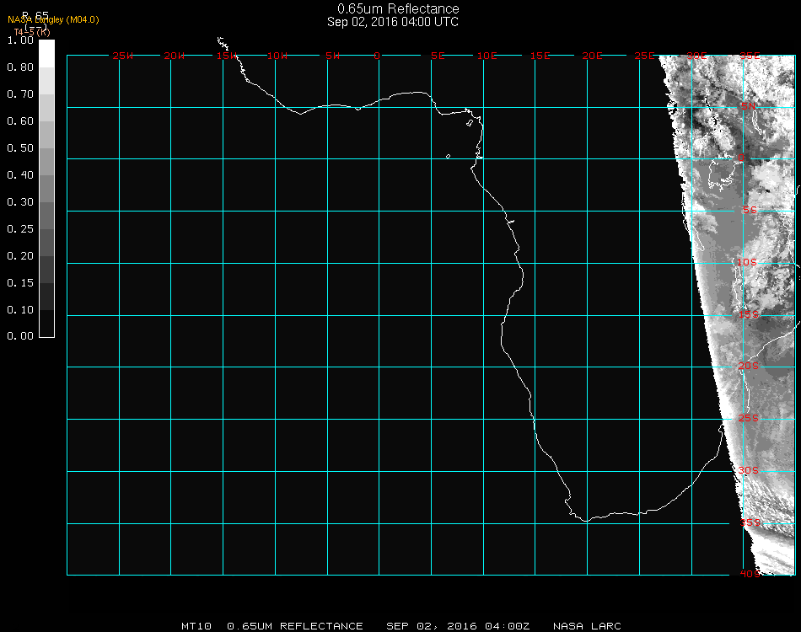
Task: Click the 20S latitude label
Action: point(749,366)
